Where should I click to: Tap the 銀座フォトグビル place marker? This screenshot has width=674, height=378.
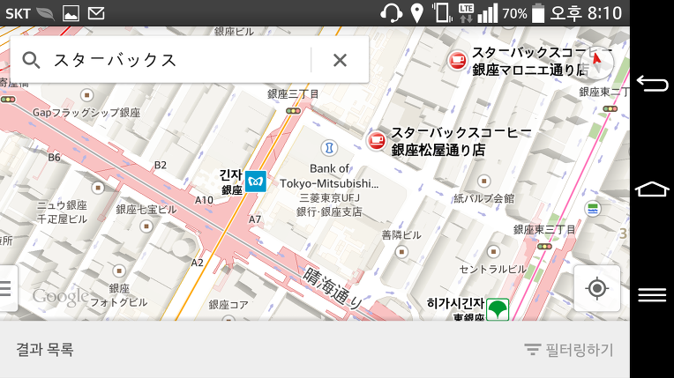click(x=119, y=271)
